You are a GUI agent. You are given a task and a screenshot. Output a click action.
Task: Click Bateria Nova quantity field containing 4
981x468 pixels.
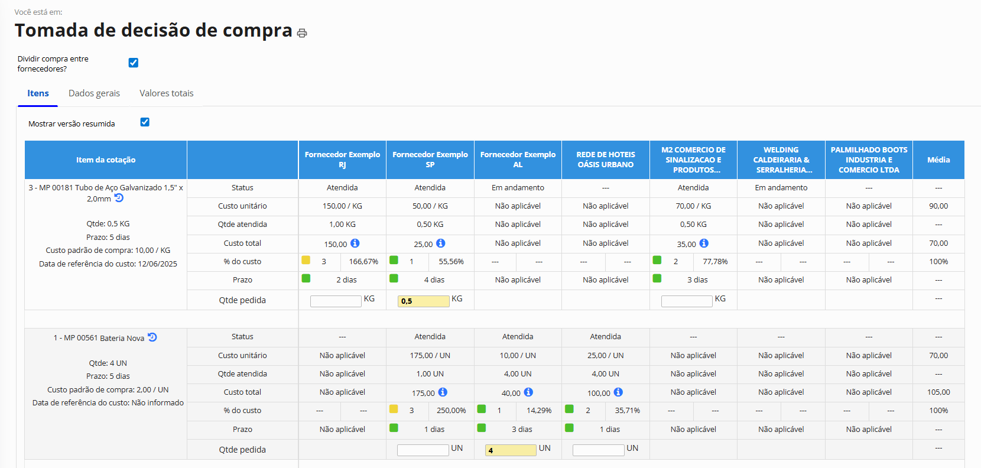click(x=511, y=450)
